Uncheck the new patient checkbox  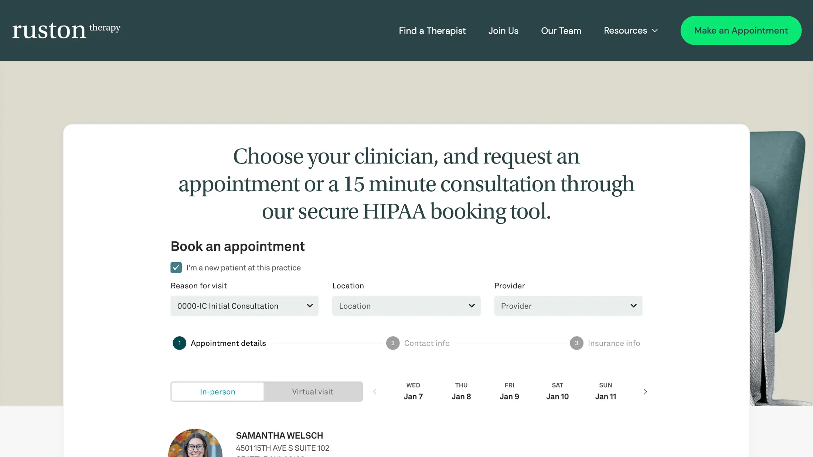[x=176, y=268]
